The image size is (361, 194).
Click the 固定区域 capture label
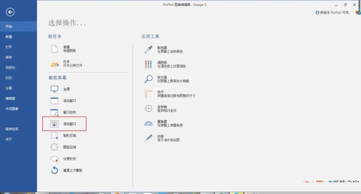click(70, 147)
